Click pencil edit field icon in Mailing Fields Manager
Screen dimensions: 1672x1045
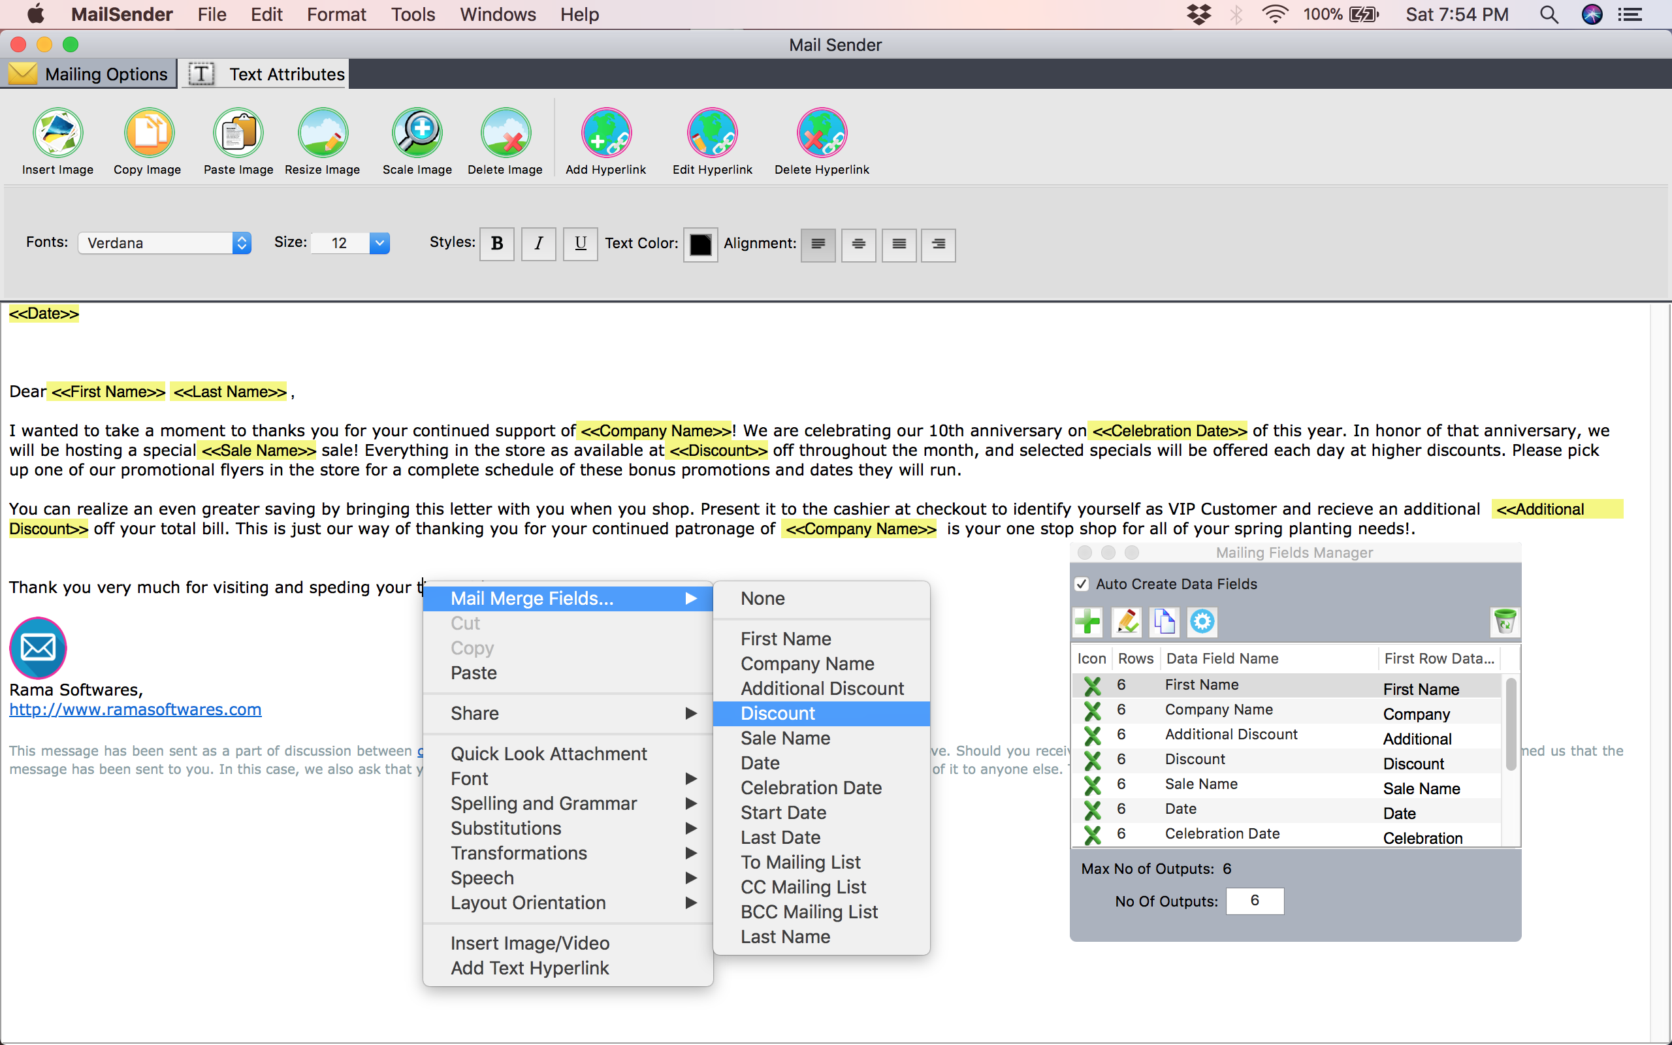1126,621
